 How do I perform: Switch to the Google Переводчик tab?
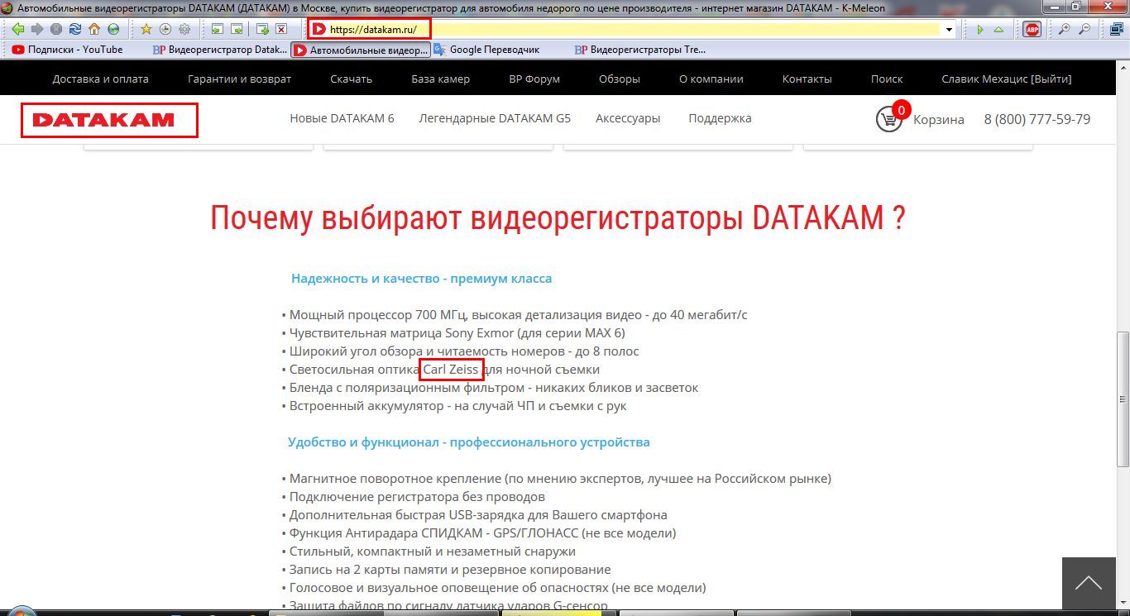494,50
